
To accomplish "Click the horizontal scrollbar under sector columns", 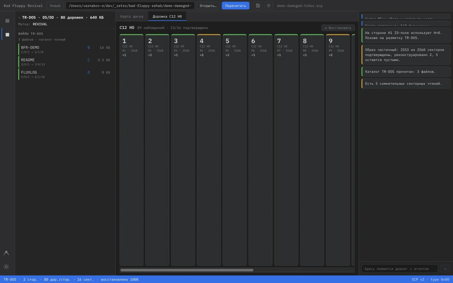I will (187, 270).
